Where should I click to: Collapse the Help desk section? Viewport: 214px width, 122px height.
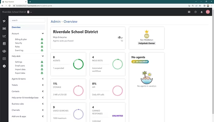[43, 56]
